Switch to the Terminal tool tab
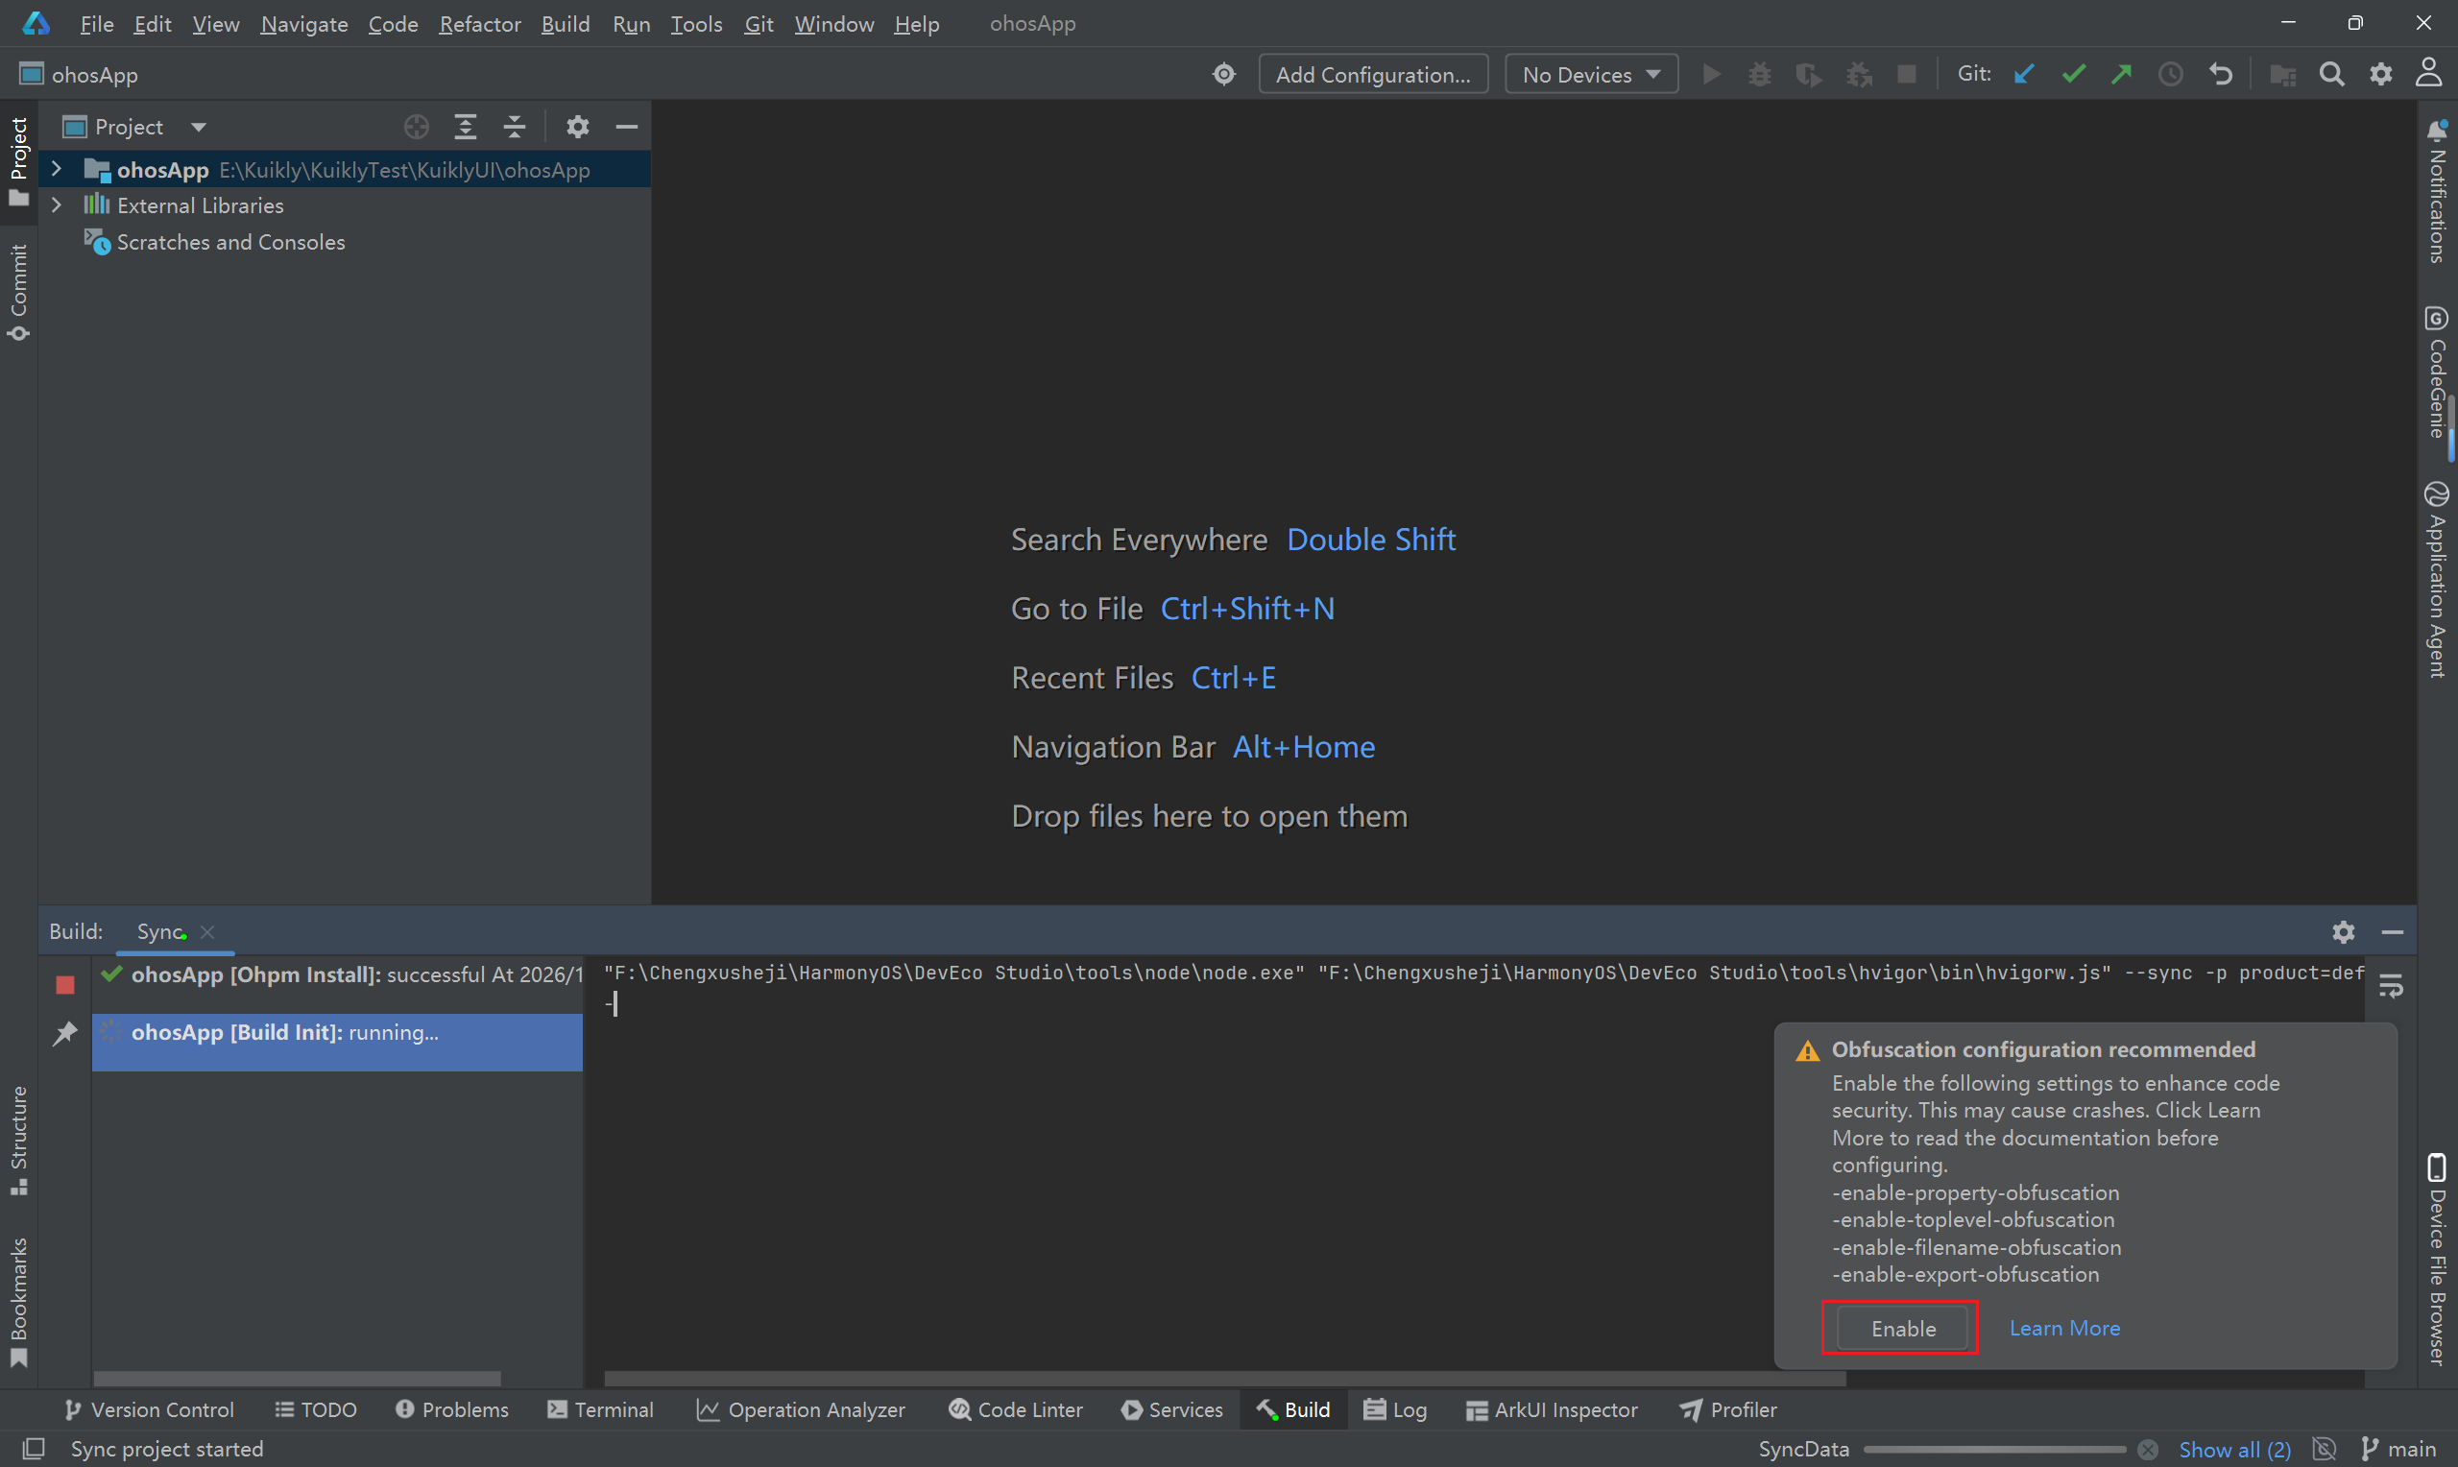This screenshot has width=2458, height=1467. (x=601, y=1409)
